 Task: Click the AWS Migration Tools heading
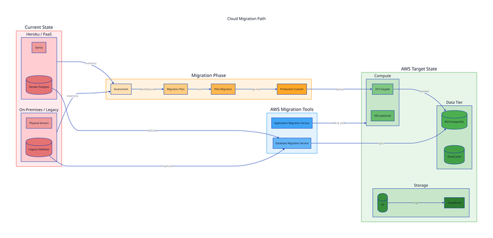[291, 109]
